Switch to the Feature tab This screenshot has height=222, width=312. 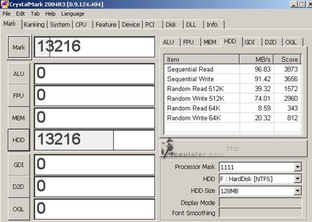pos(106,24)
